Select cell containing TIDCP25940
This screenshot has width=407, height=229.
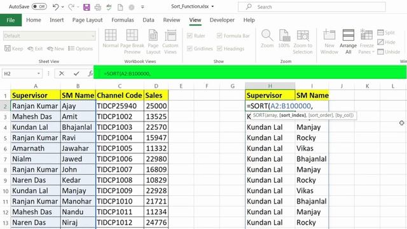pyautogui.click(x=120, y=106)
